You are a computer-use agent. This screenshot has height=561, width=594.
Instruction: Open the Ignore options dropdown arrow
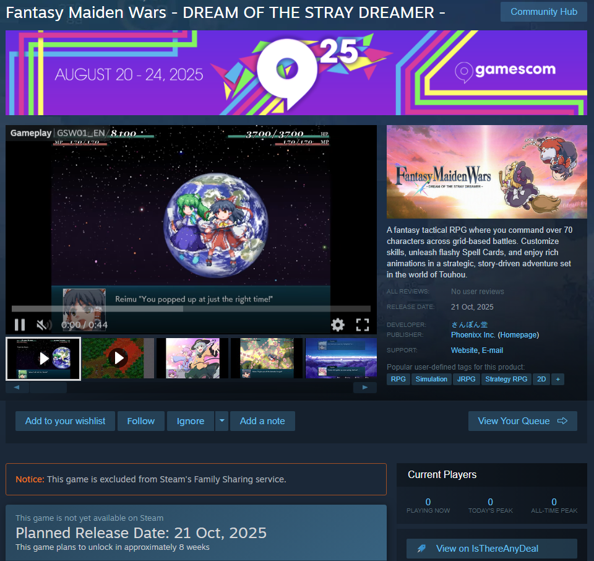[x=222, y=421]
